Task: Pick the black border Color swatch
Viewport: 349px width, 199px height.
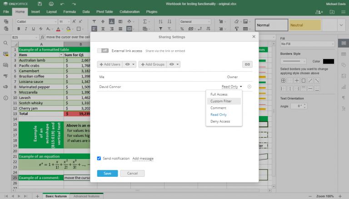Action: tap(329, 61)
